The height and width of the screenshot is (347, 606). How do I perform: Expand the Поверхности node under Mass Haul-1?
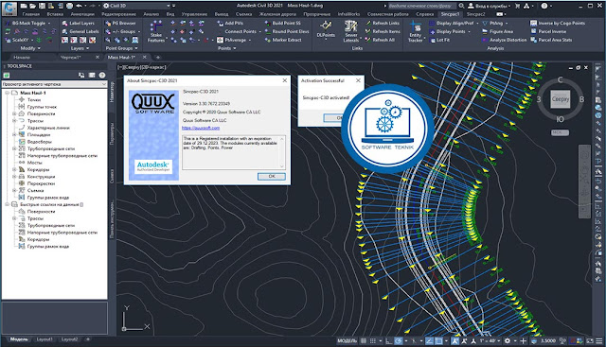coord(14,113)
